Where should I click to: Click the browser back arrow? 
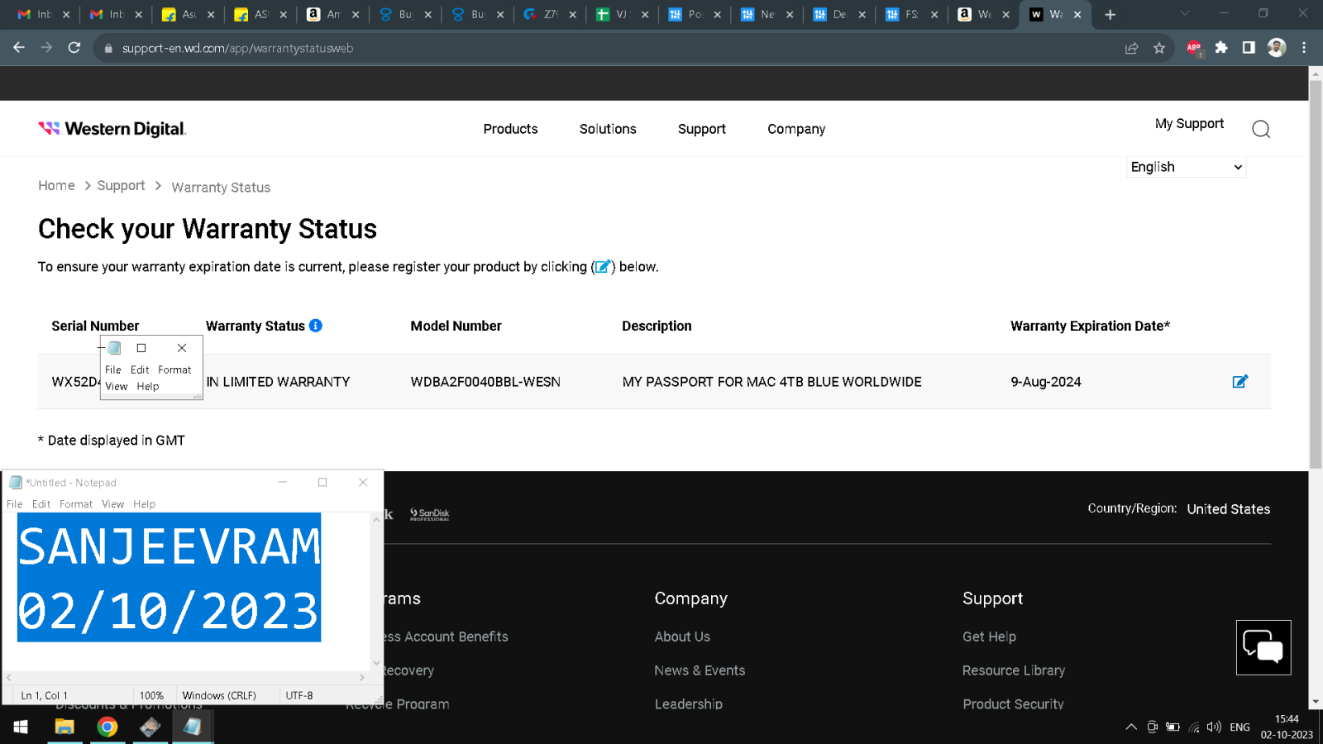tap(19, 48)
